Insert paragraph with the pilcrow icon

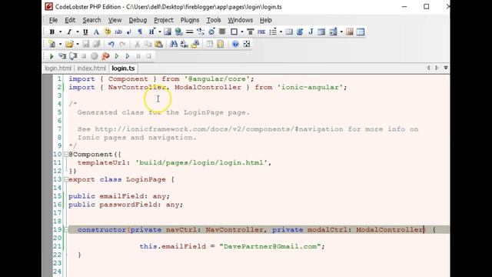(x=140, y=32)
